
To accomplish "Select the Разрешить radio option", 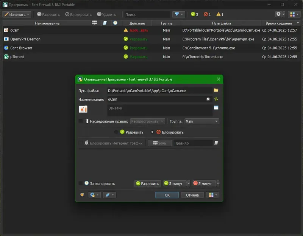I will pyautogui.click(x=116, y=132).
